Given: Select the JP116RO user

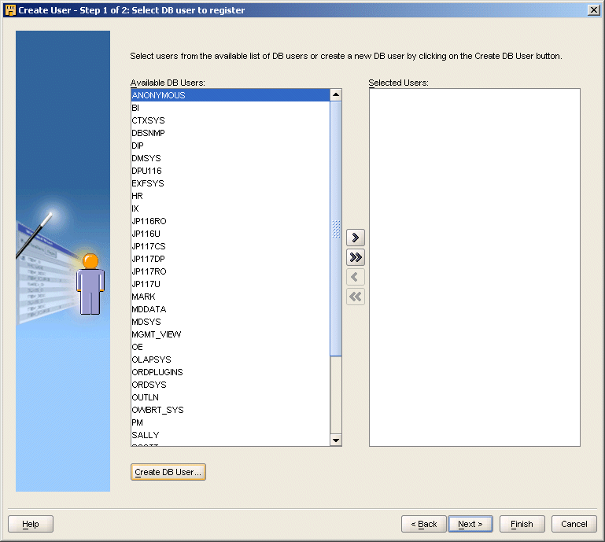Looking at the screenshot, I should [x=231, y=221].
